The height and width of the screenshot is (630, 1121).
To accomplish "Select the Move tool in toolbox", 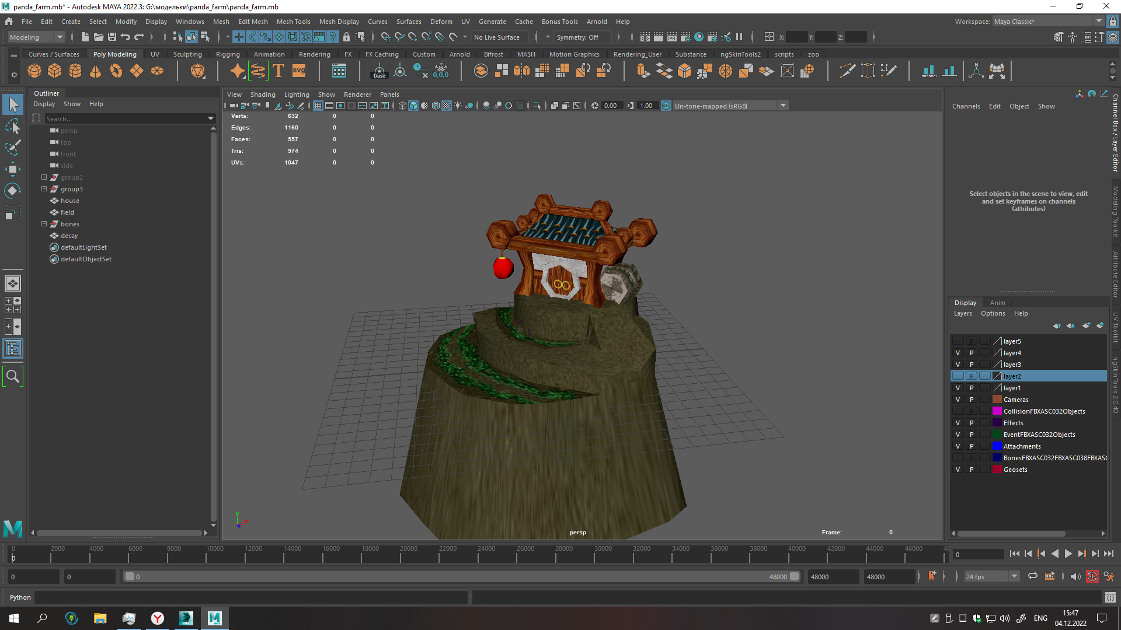I will [12, 169].
